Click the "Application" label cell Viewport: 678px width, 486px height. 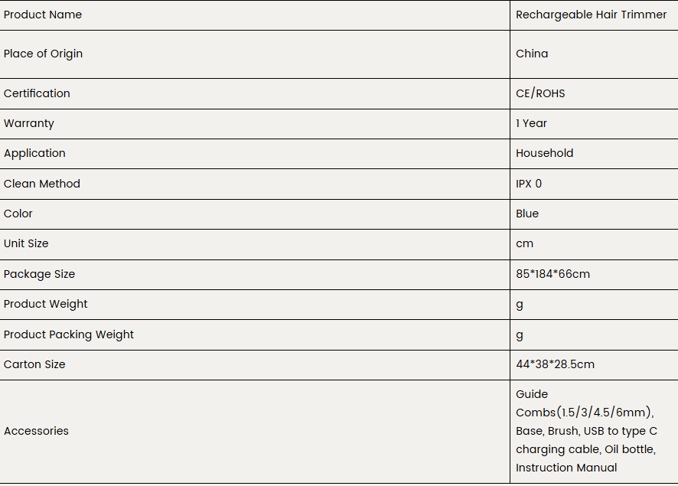(x=34, y=153)
